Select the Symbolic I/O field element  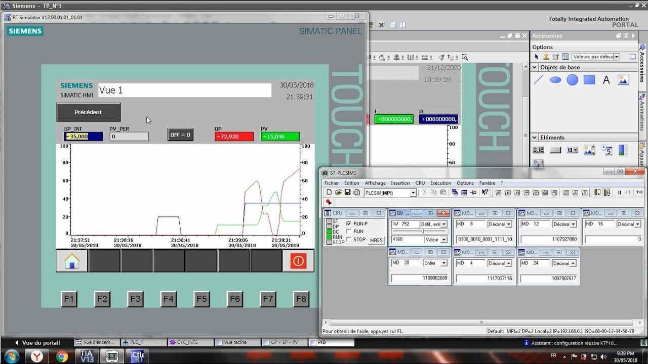(x=572, y=150)
